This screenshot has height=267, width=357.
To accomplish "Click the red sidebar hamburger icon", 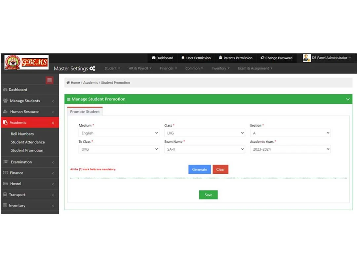I will 49,80.
